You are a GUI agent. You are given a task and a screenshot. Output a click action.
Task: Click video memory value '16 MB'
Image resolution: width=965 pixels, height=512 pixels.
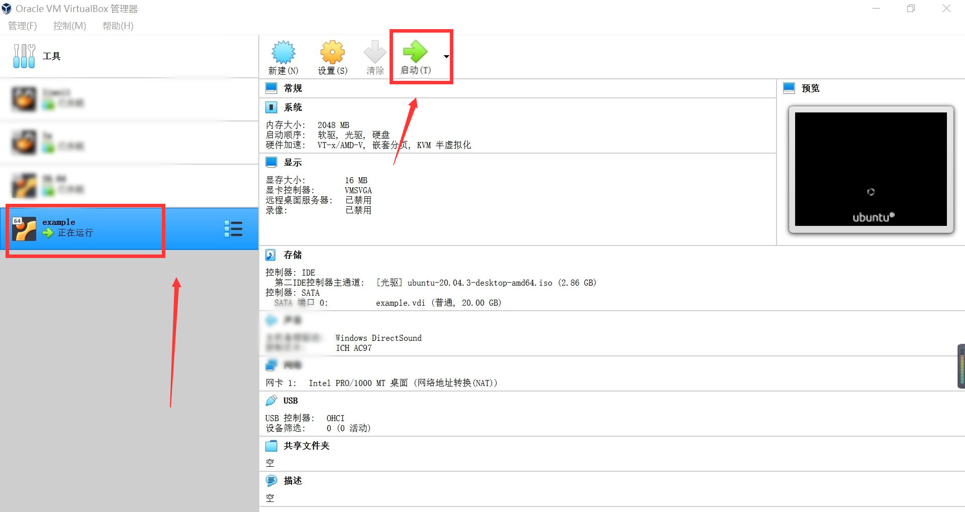[x=356, y=180]
